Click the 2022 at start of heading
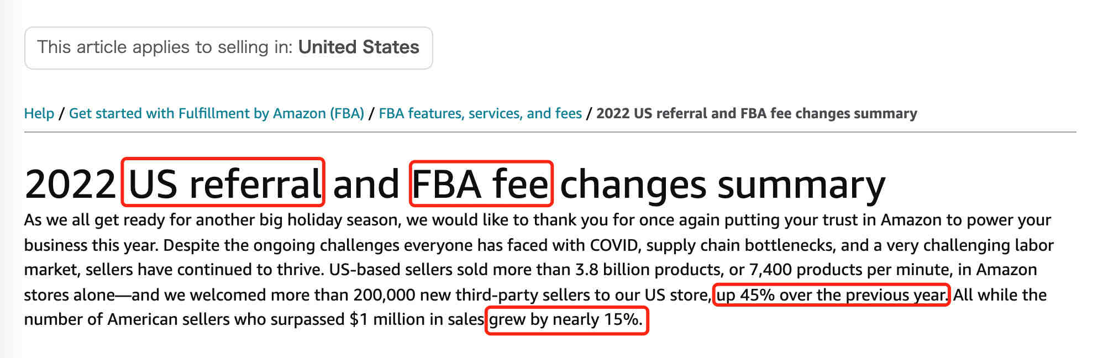The width and height of the screenshot is (1103, 358). [x=70, y=184]
